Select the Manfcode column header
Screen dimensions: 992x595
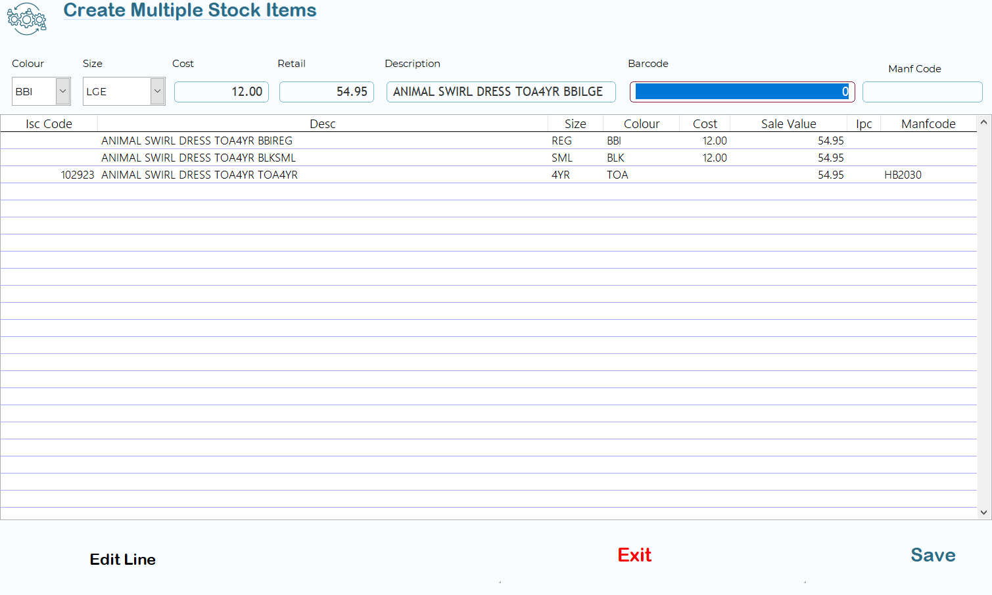tap(928, 124)
